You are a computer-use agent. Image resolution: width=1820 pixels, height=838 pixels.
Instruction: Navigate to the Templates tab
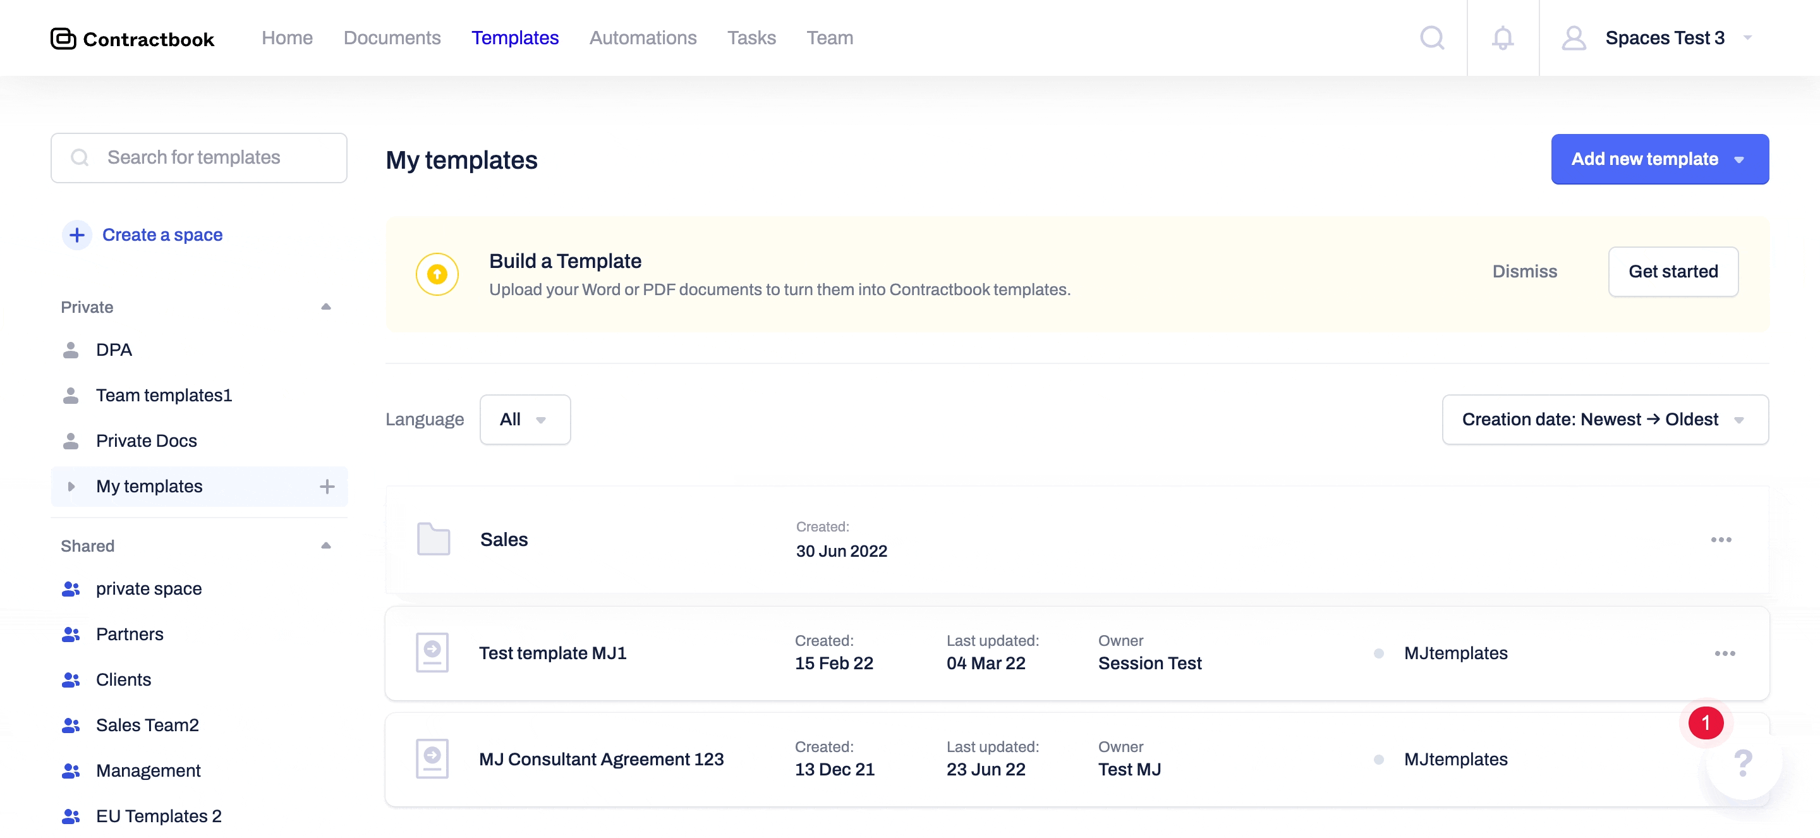(x=516, y=37)
